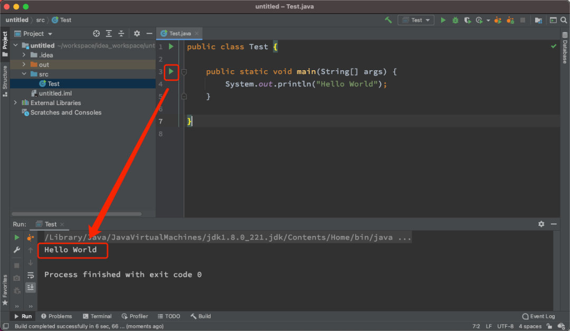The width and height of the screenshot is (570, 331).
Task: Click the 7:2 cursor position indicator
Action: (476, 326)
